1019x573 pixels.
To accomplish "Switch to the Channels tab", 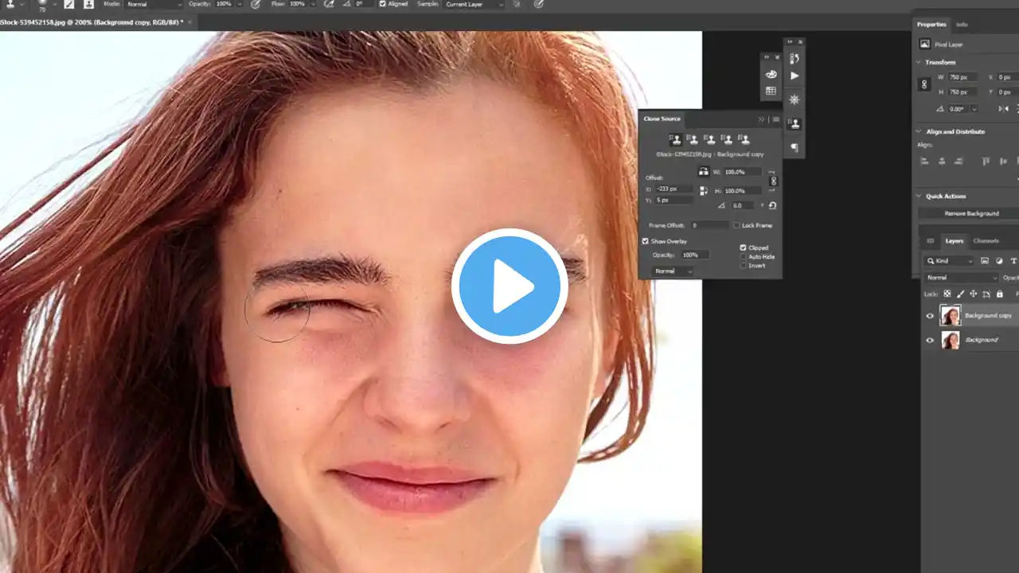I will pyautogui.click(x=986, y=240).
